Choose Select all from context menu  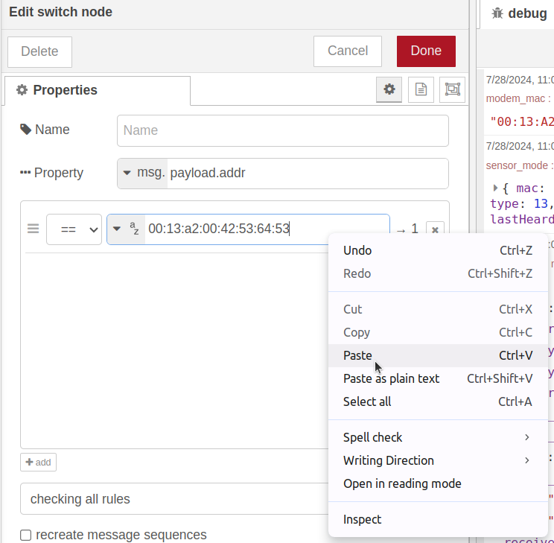tap(438, 401)
